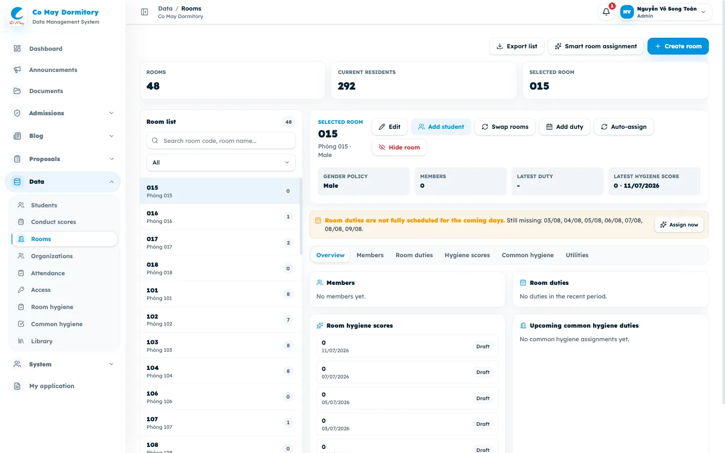The image size is (725, 453).
Task: Switch to the Utilities tab
Action: click(x=577, y=255)
